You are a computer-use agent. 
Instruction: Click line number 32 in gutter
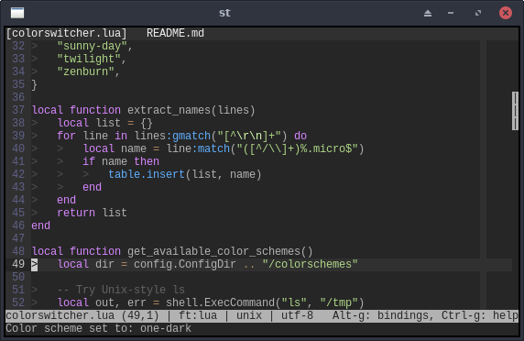18,46
